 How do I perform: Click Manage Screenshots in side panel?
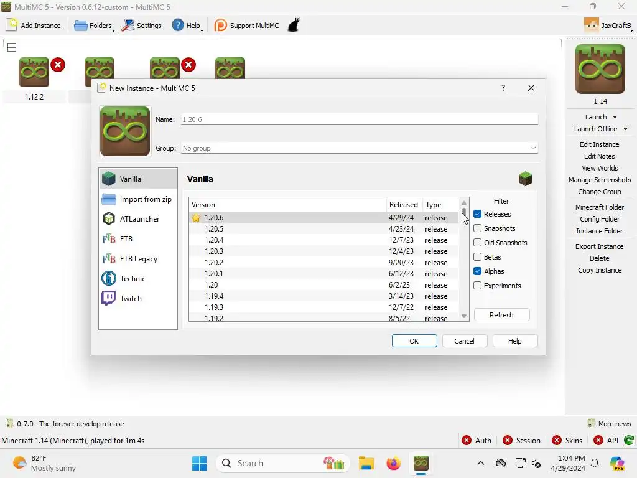click(x=600, y=180)
